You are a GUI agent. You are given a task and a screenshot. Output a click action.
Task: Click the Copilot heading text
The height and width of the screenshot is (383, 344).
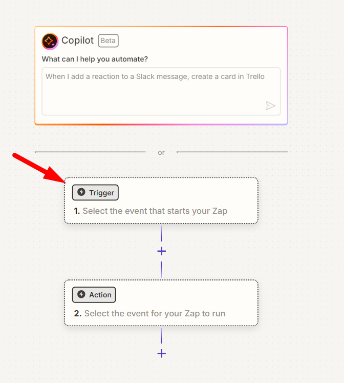[77, 41]
